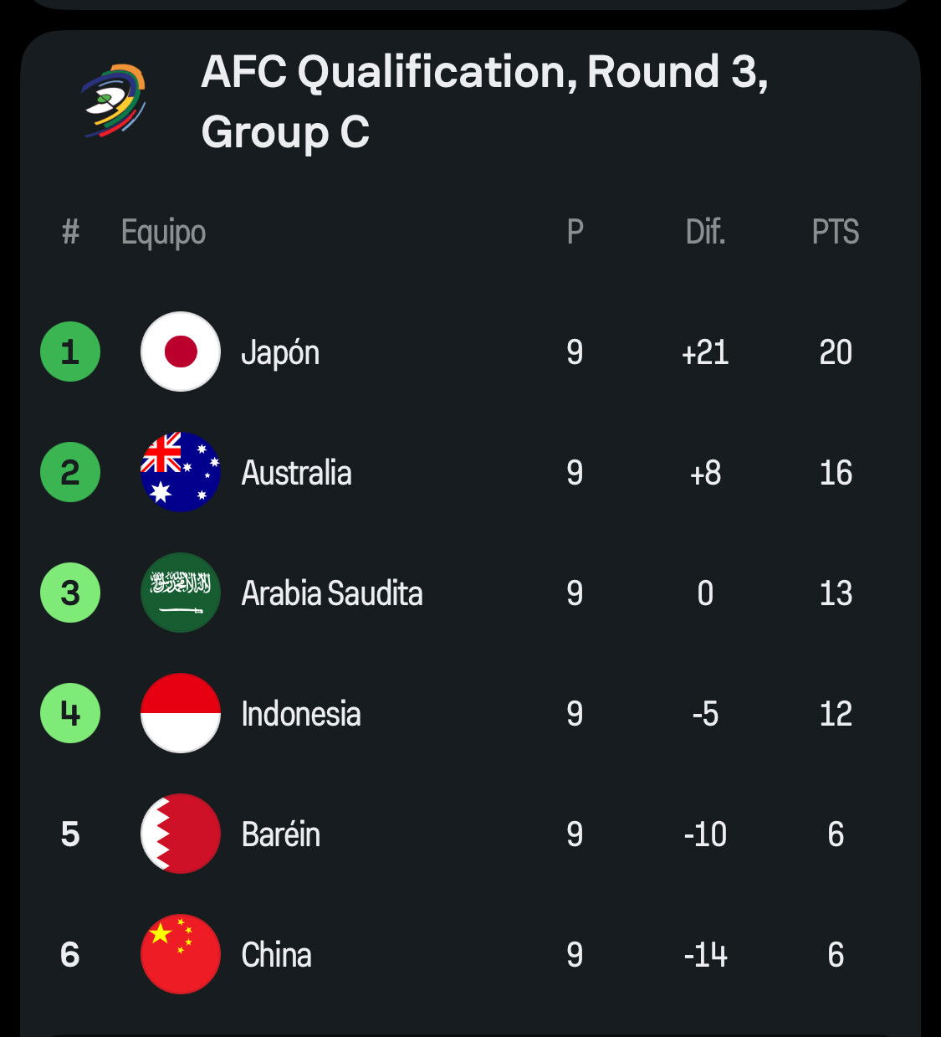Open the Japón team row
Image resolution: width=941 pixels, height=1037 pixels.
(x=470, y=352)
